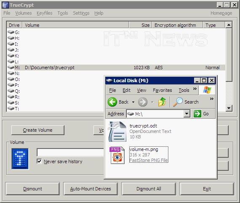Expand hidden Explorer menu items chevron
This screenshot has height=203, width=240.
point(195,89)
